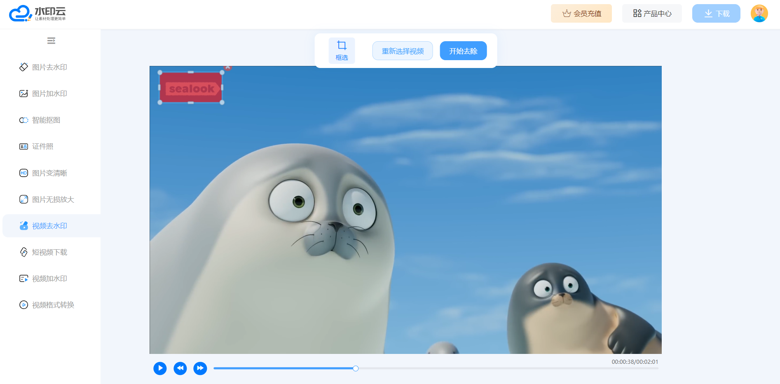Fast forward the video
Viewport: 780px width, 384px height.
pos(200,368)
